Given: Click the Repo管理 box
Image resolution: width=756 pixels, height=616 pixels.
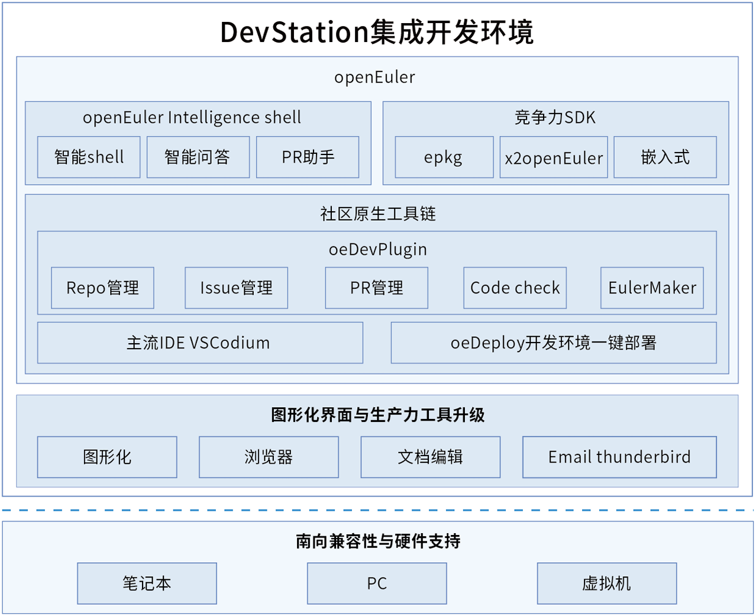Looking at the screenshot, I should tap(103, 288).
